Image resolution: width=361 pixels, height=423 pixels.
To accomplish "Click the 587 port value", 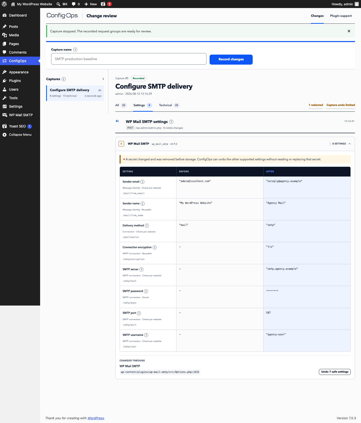I will point(268,313).
